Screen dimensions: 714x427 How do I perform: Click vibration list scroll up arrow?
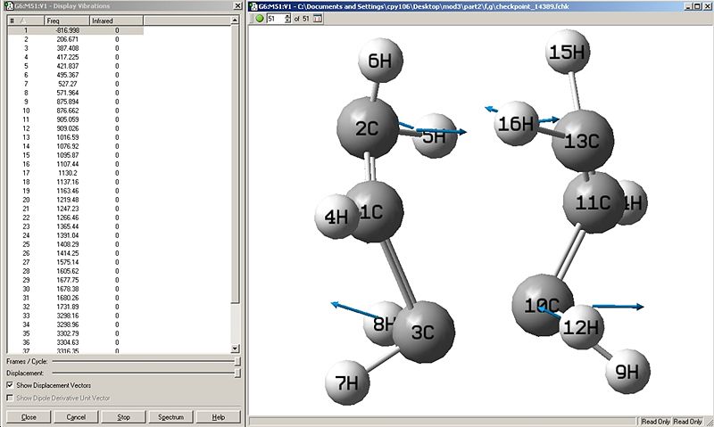(235, 20)
